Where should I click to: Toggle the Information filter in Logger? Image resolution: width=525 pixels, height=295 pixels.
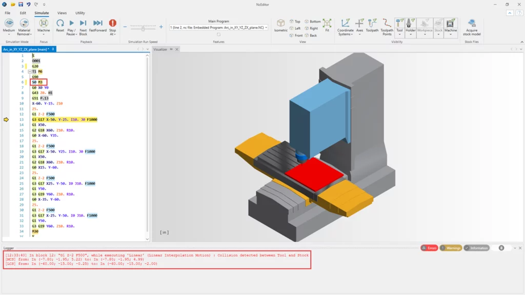(x=476, y=248)
